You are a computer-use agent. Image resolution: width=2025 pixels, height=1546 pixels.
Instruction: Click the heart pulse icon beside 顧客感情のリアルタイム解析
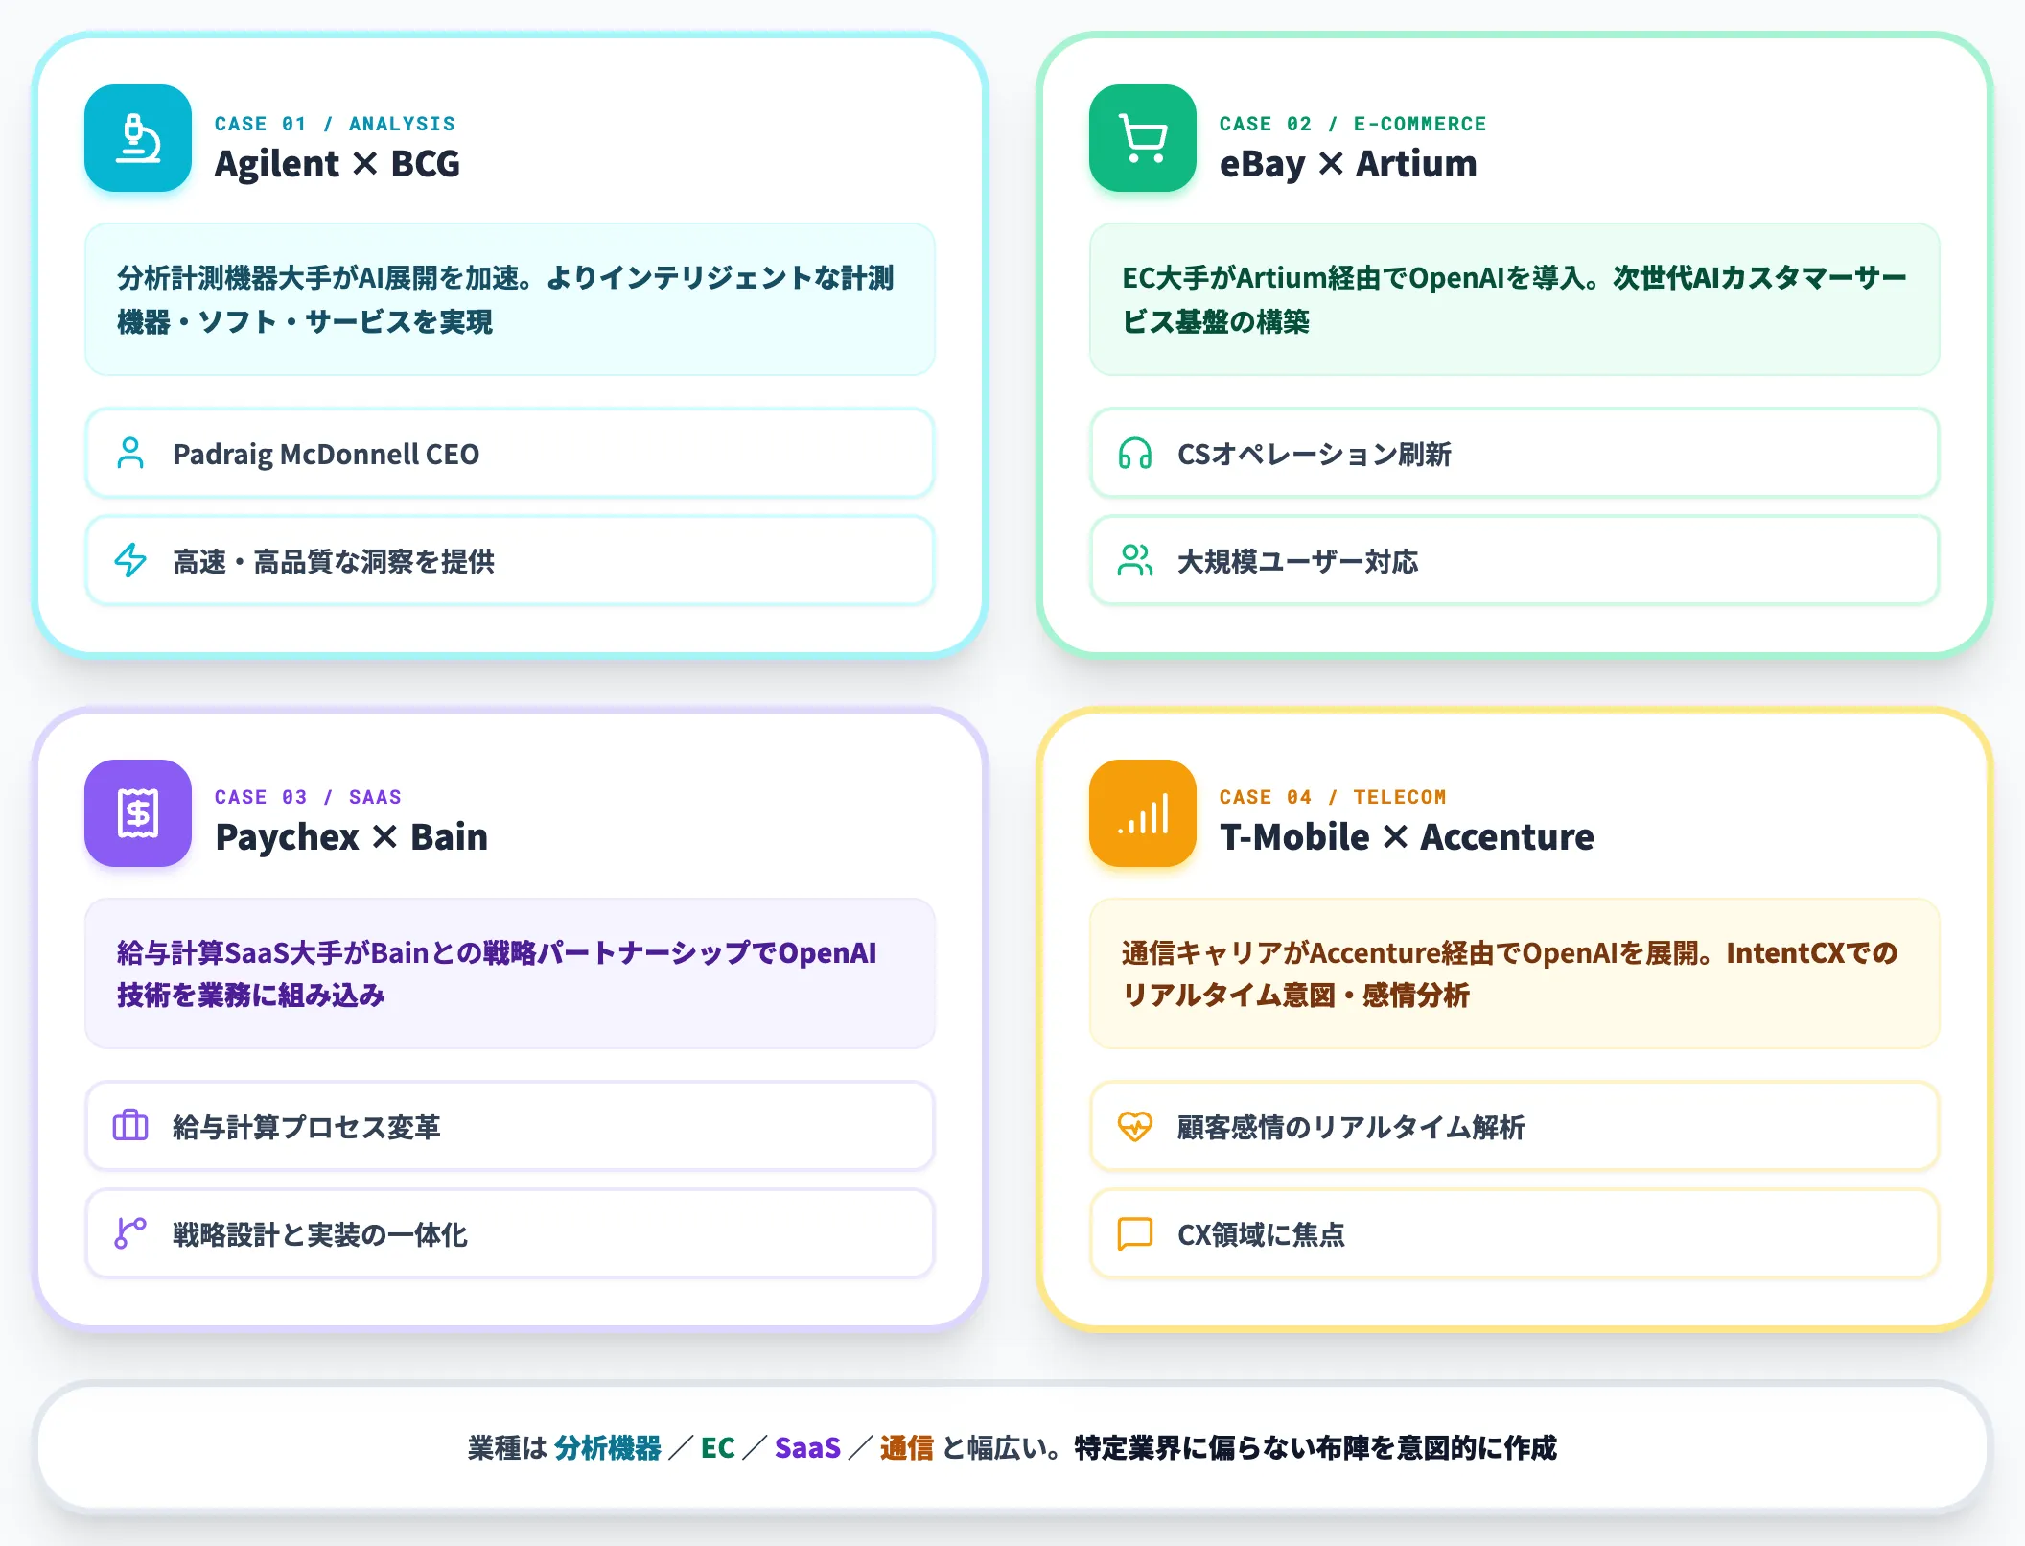pyautogui.click(x=1135, y=1126)
